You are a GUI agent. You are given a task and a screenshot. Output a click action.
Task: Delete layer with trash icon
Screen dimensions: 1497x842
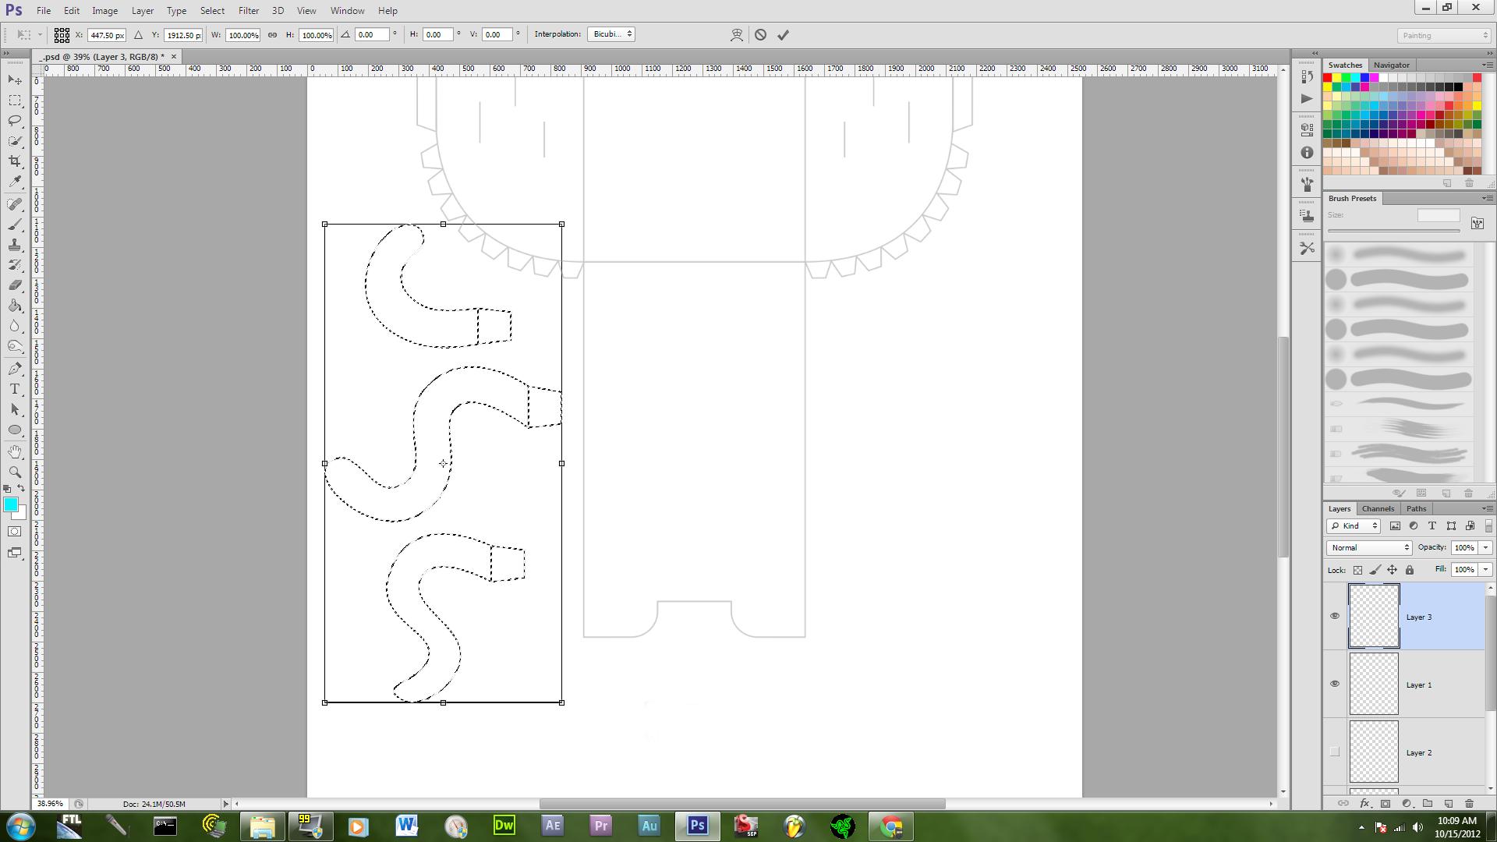tap(1469, 803)
